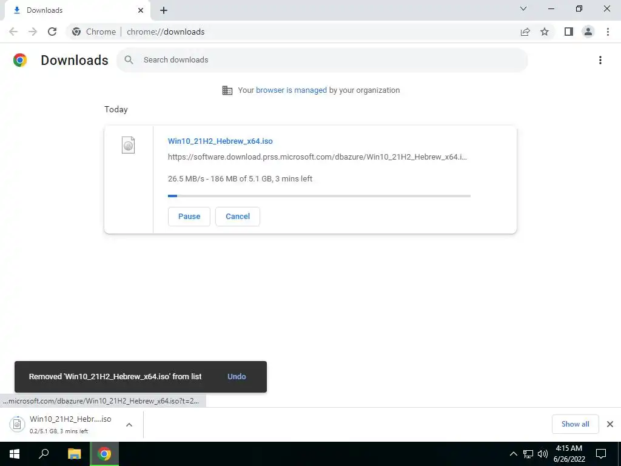
Task: Click the browser back arrow
Action: pos(13,32)
